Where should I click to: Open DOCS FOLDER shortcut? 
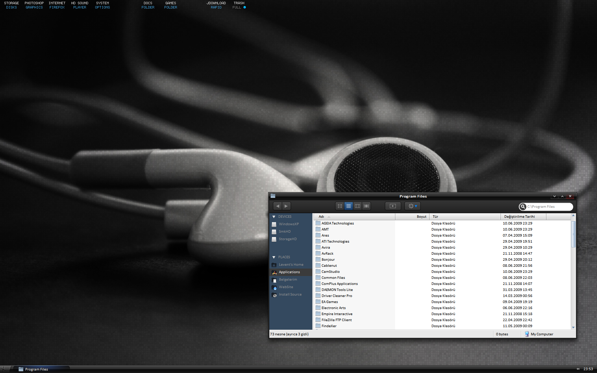(x=148, y=5)
